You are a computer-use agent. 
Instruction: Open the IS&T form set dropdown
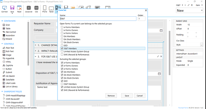(x=182, y=5)
